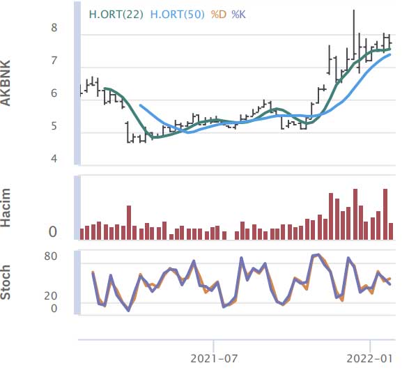Click the H.ORT(50) legend label
The image size is (409, 370).
pos(178,15)
